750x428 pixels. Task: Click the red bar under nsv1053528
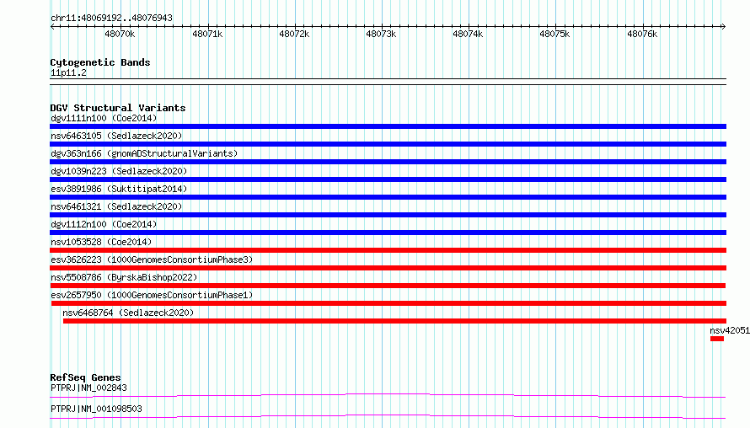(388, 250)
